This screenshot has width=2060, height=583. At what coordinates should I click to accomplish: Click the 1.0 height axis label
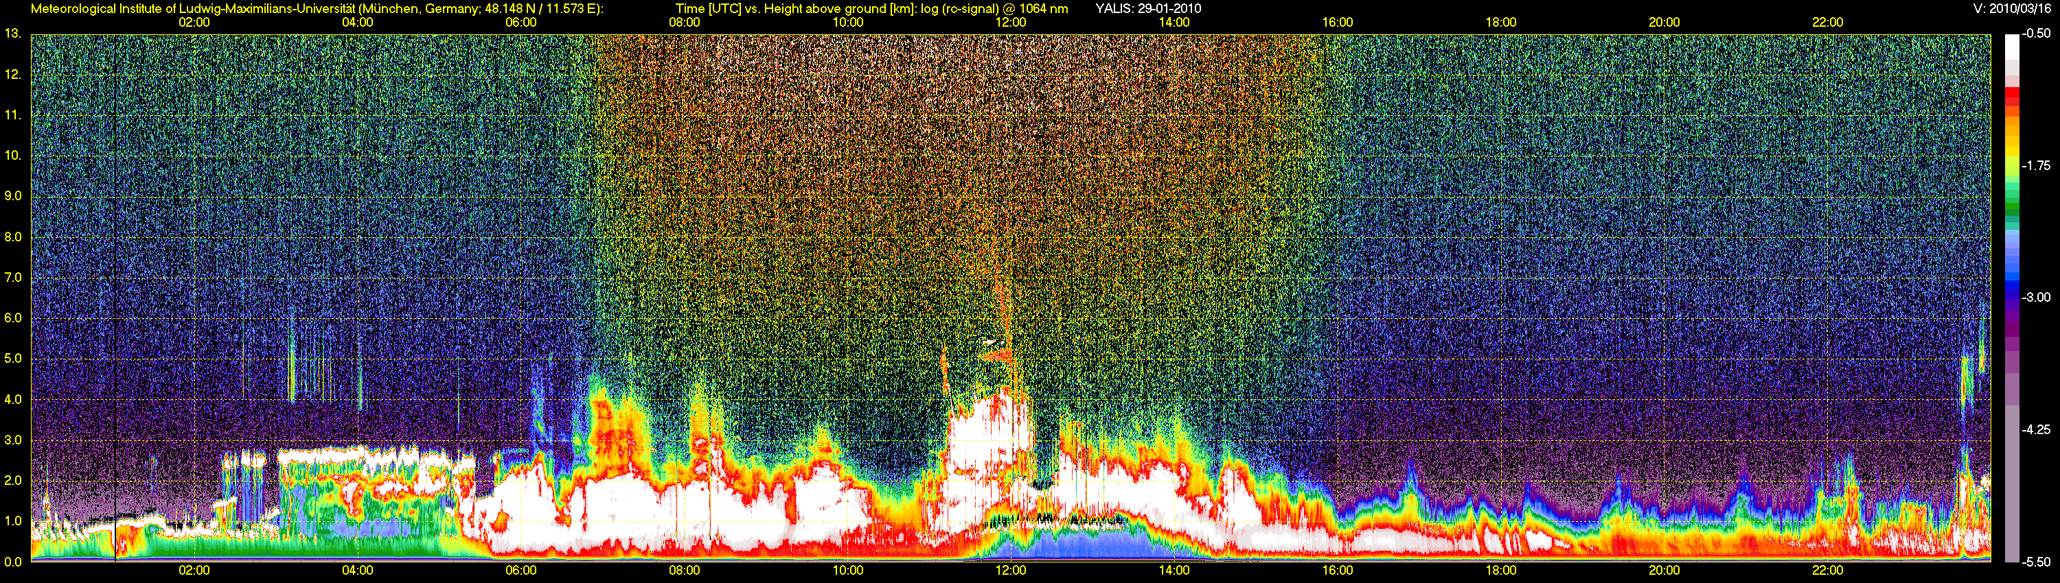click(13, 521)
